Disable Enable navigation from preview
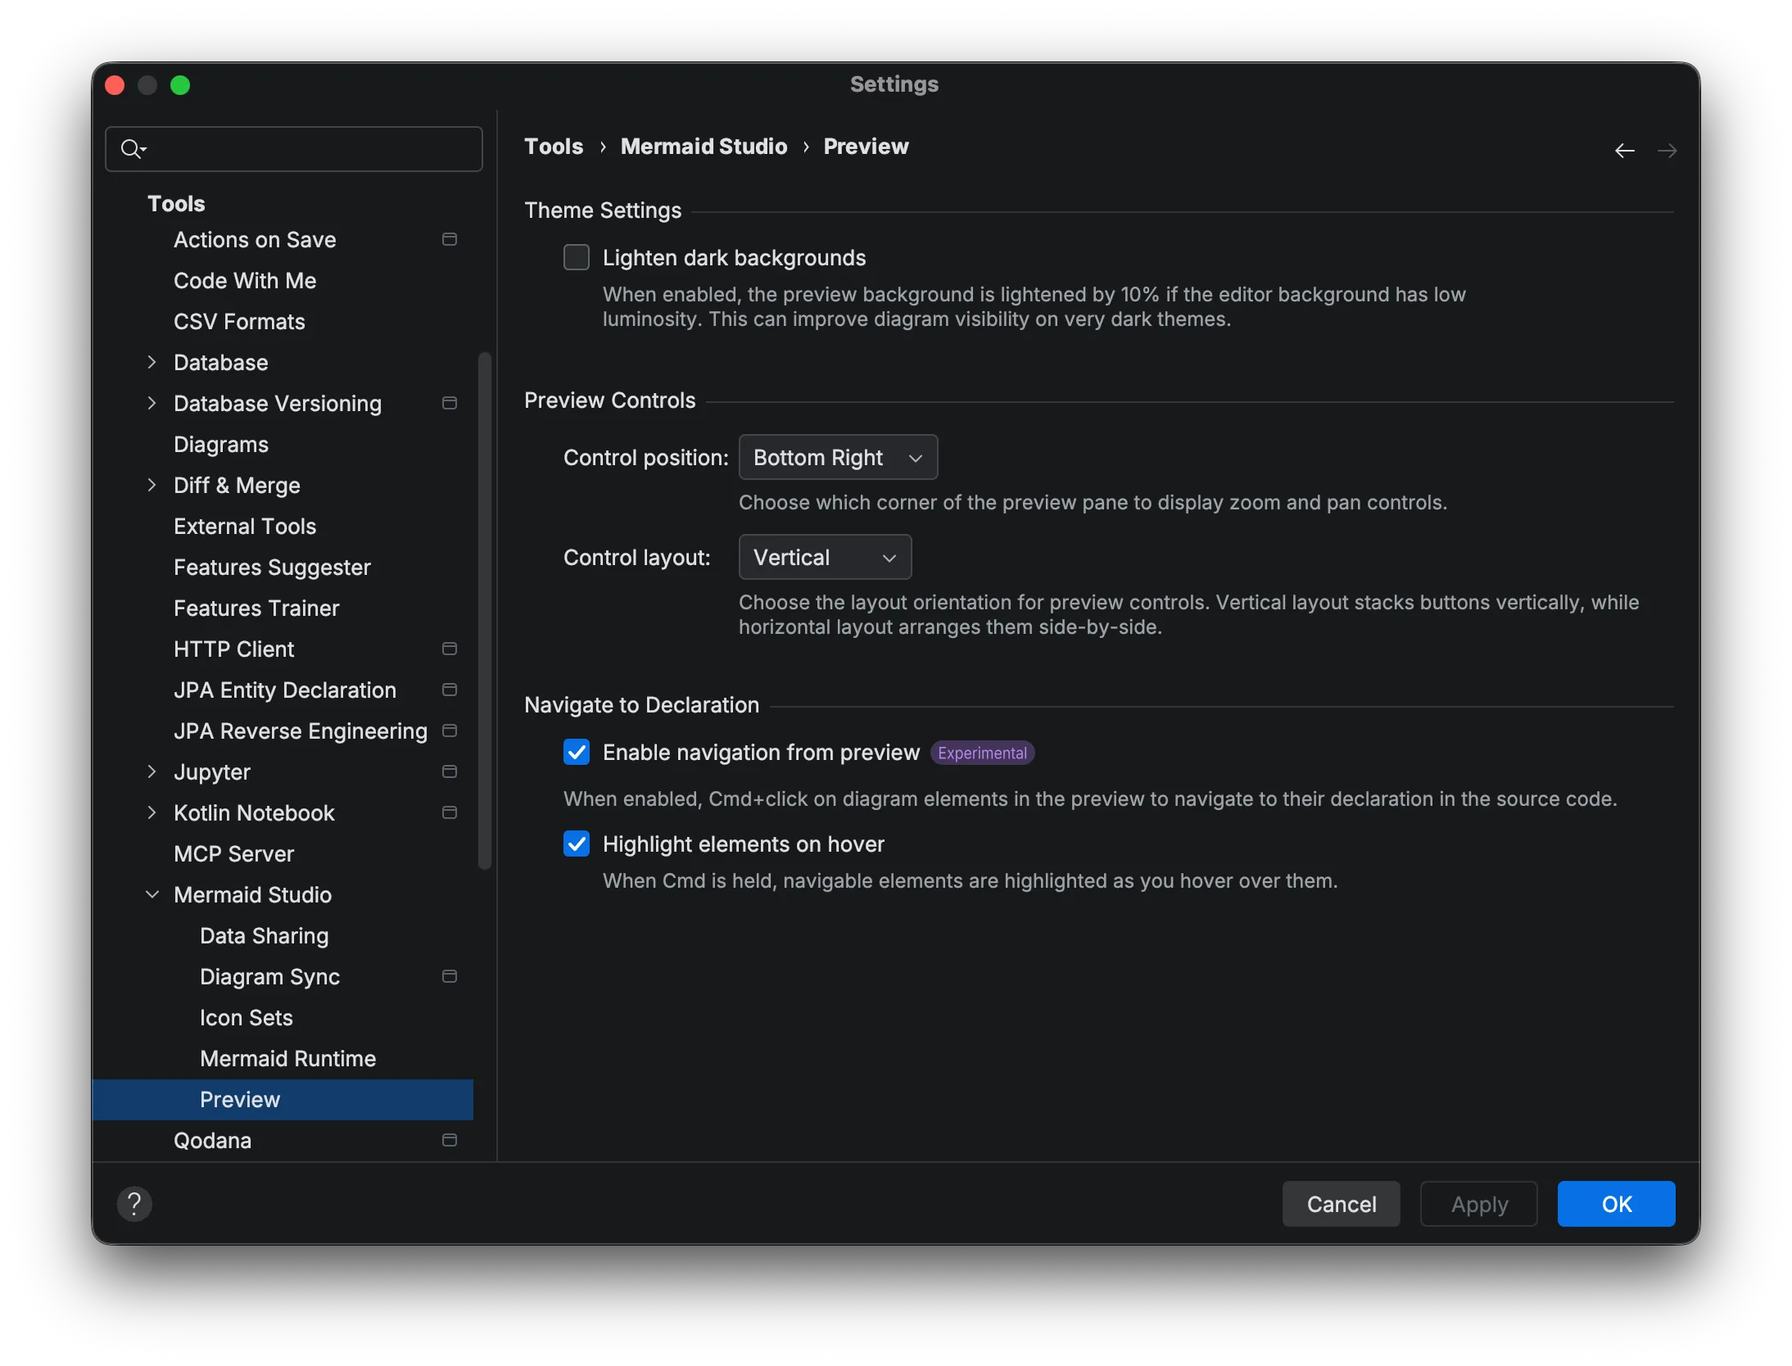1792x1366 pixels. coord(576,752)
